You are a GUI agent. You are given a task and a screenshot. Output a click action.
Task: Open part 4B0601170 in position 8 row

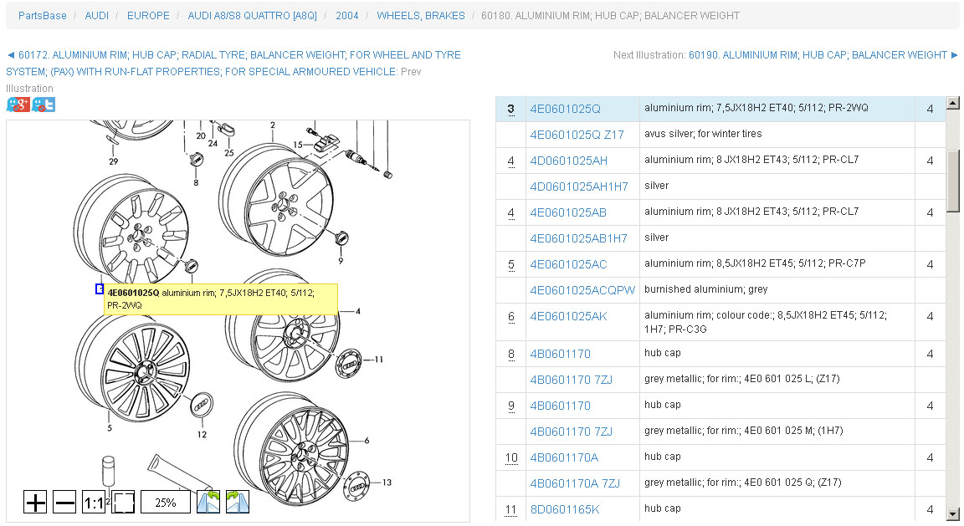coord(560,354)
